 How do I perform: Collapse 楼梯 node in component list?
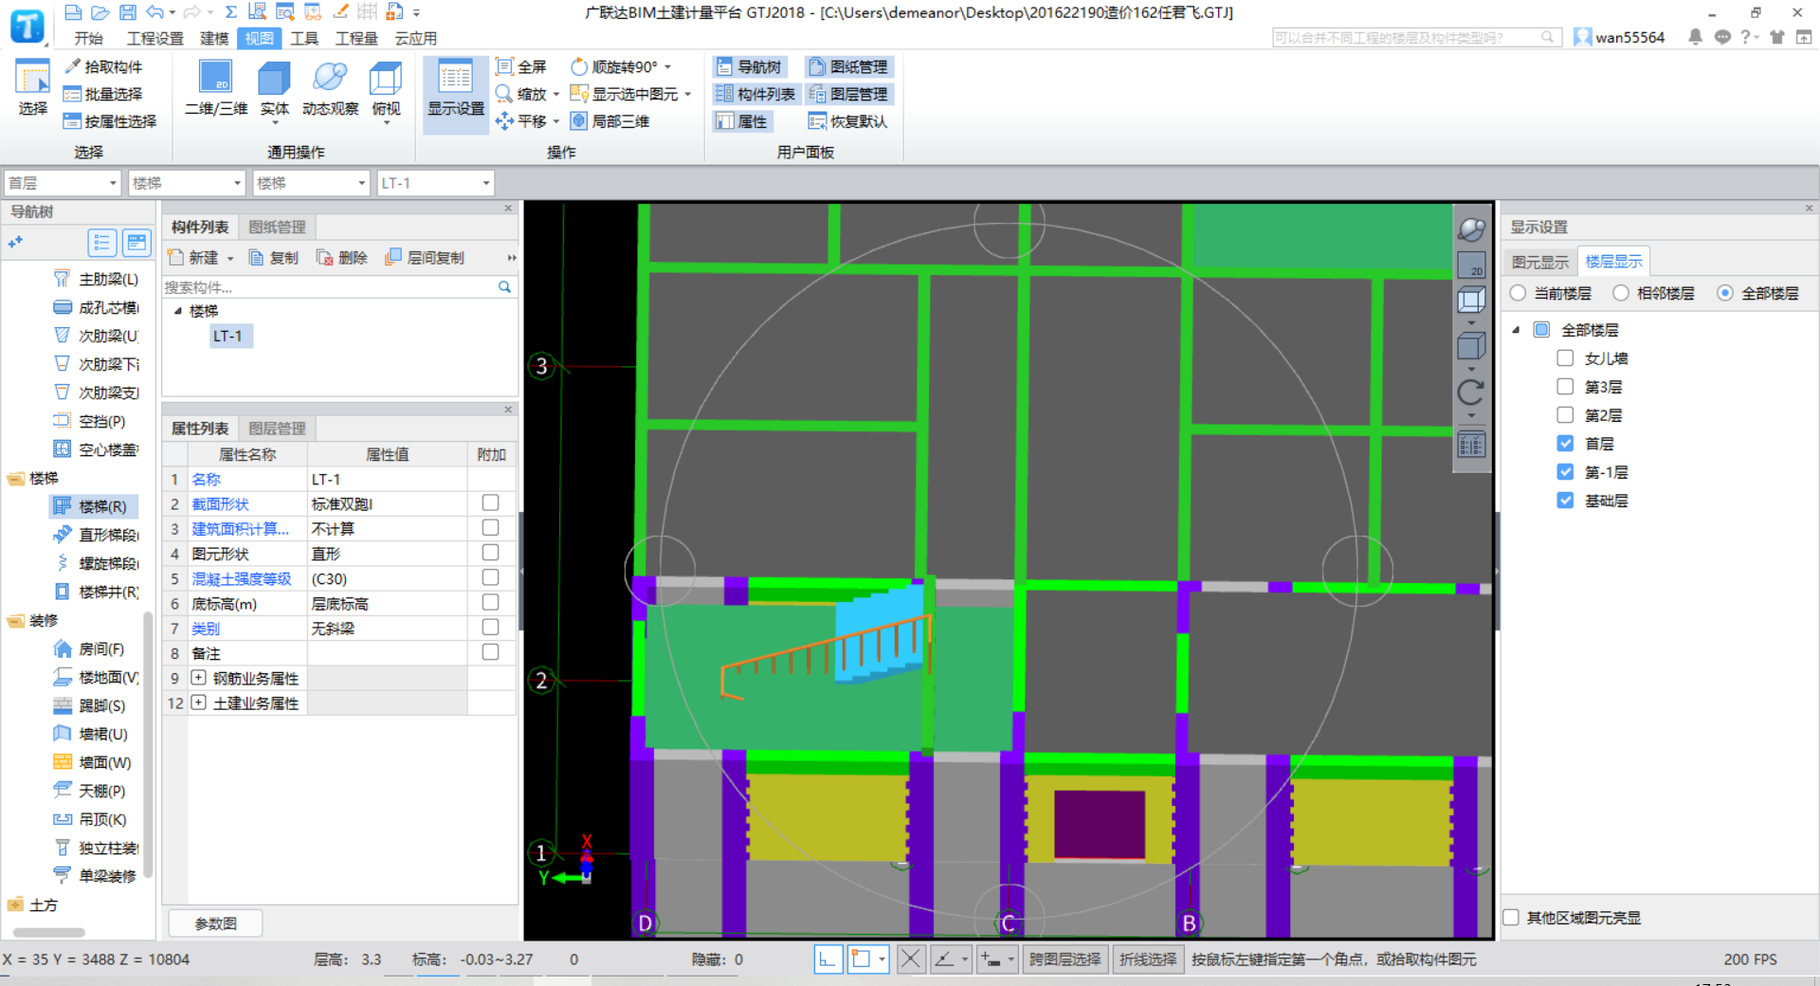(177, 311)
